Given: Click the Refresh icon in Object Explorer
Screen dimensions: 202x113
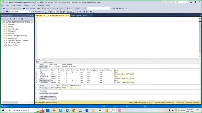Looking at the screenshot, I should click(x=22, y=19).
